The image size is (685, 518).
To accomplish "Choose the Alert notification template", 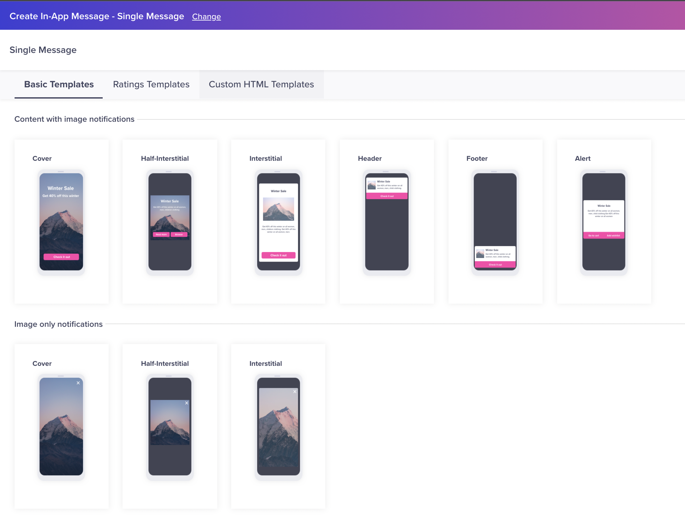I will point(604,221).
